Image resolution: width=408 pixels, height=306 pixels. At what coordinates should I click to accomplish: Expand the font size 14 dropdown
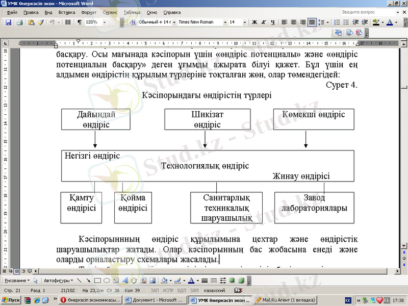pos(246,22)
